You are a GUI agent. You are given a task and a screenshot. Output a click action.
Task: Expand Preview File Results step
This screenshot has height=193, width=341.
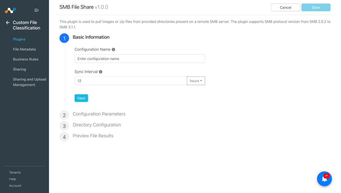point(93,136)
